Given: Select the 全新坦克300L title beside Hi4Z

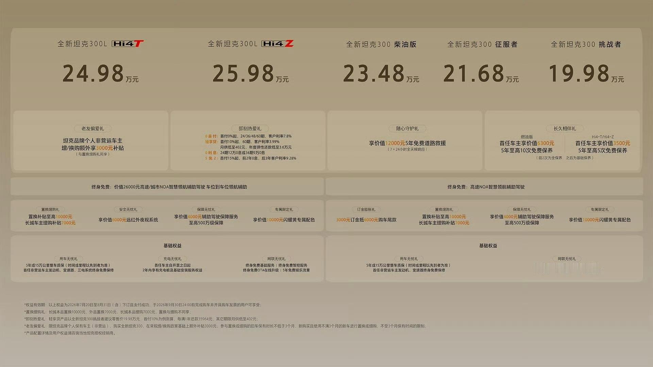Looking at the screenshot, I should click(x=233, y=44).
